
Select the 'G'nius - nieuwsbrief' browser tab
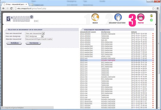15,4
